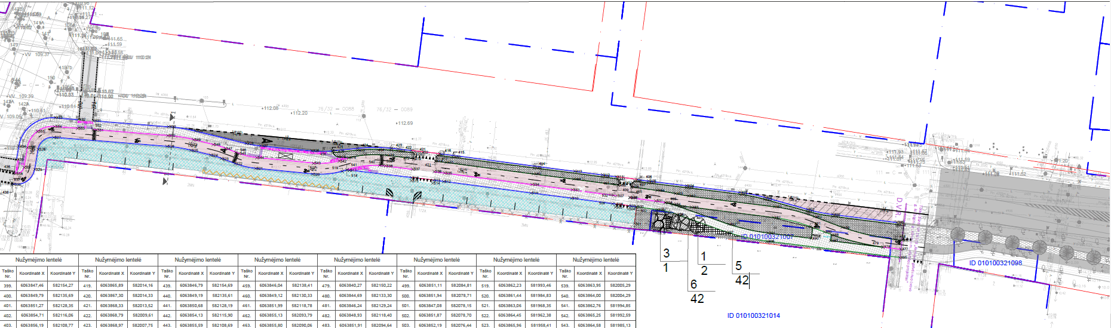
Task: Click the stone-pattern hatched block near callout 3
Action: tap(659, 222)
